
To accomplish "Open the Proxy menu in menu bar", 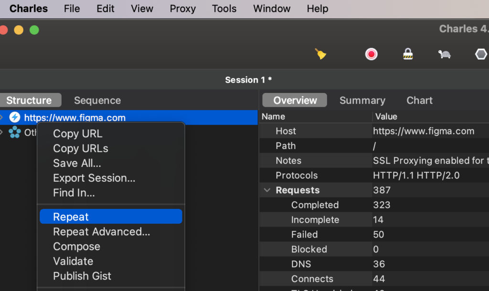I will click(182, 9).
